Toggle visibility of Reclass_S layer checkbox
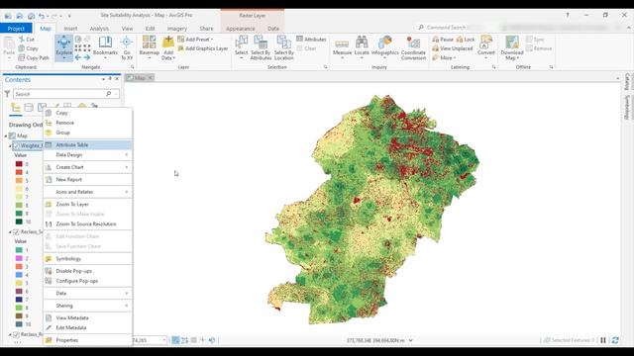This screenshot has height=356, width=634. (16, 232)
